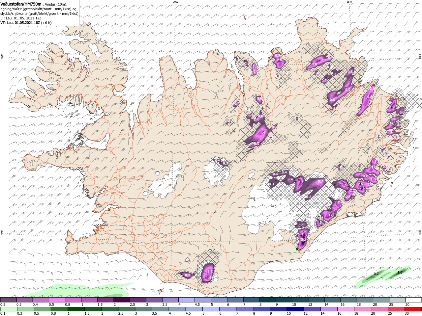Select top-row legend swatch between 0.2 and 0.3
422x316 pixels.
[8, 300]
